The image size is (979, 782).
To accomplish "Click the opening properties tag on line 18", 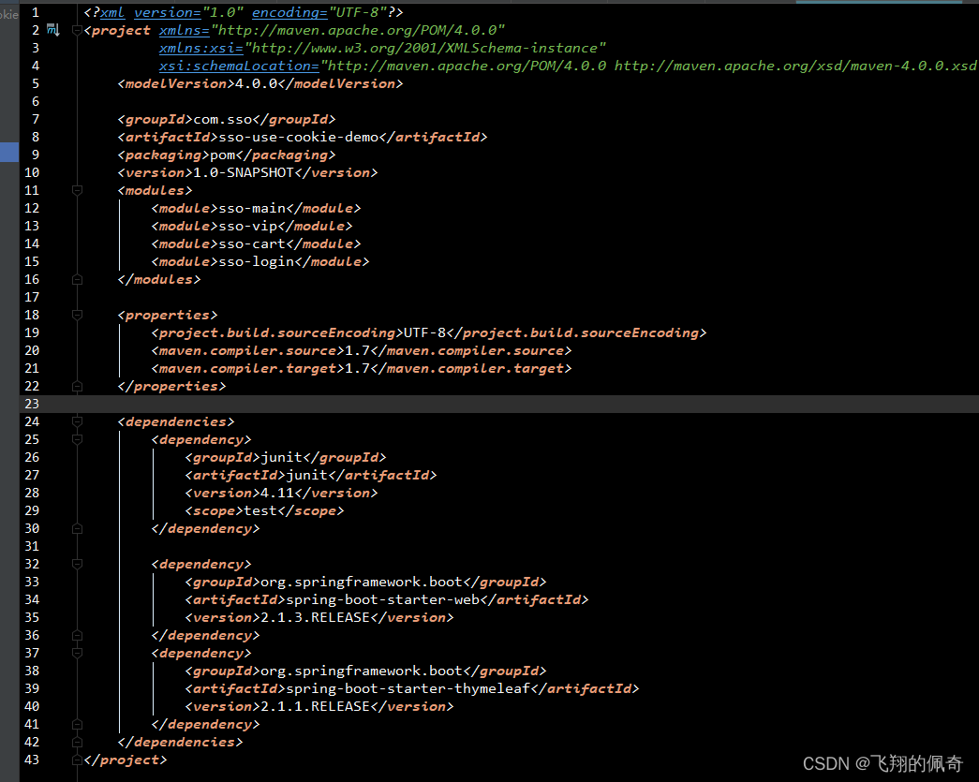I will click(168, 316).
